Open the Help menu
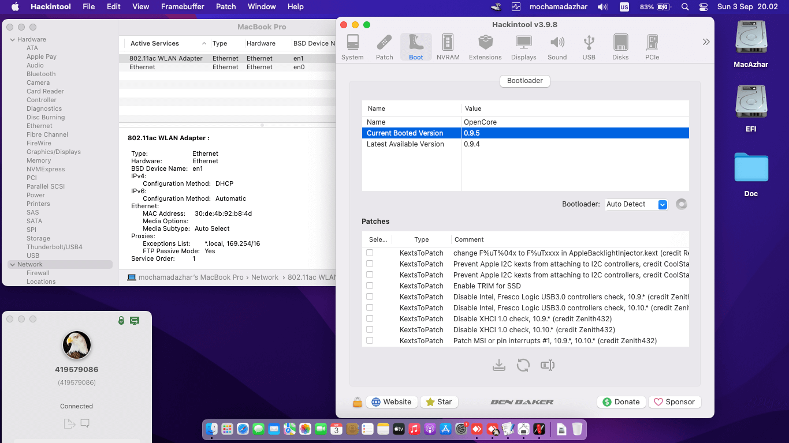789x443 pixels. coord(296,7)
